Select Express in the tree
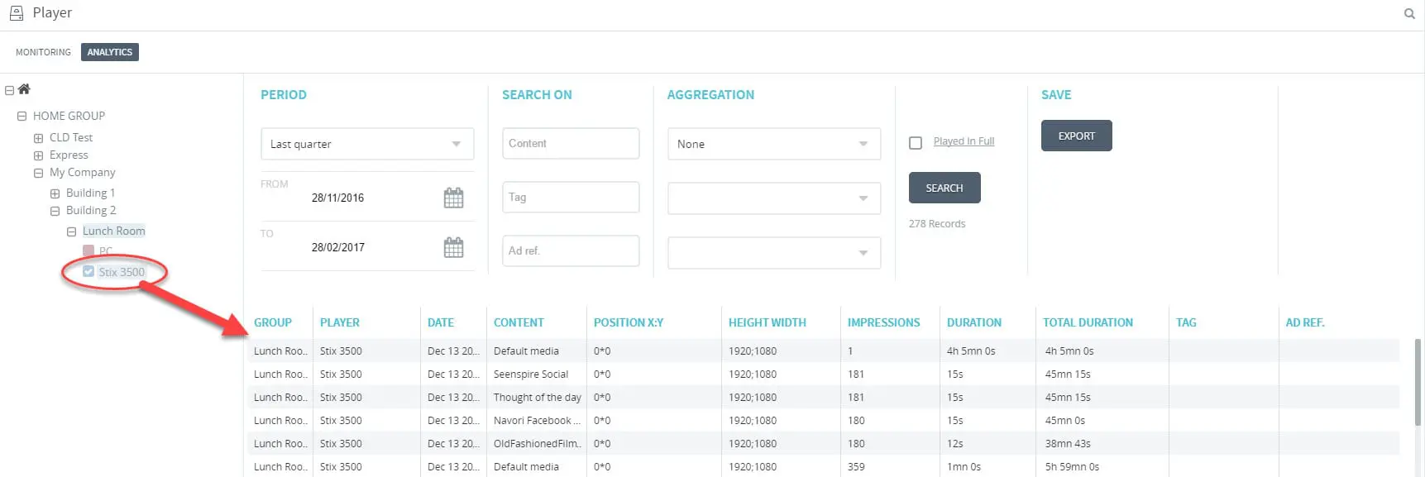The width and height of the screenshot is (1425, 477). click(x=69, y=155)
